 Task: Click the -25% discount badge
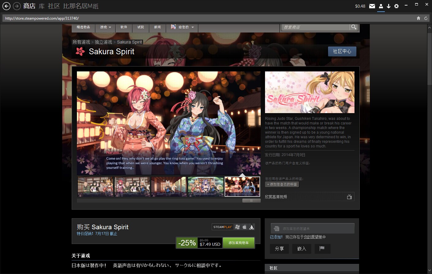point(187,243)
